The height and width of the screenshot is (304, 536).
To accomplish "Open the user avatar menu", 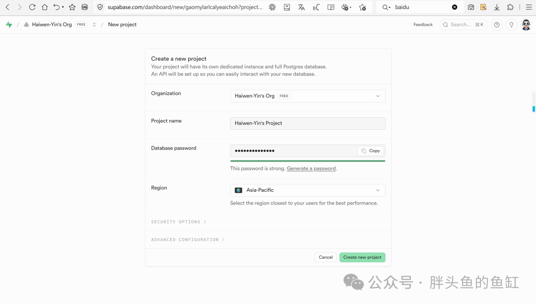I will pyautogui.click(x=526, y=25).
